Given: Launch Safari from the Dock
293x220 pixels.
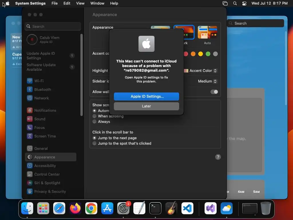Looking at the screenshot, I should [59, 208].
